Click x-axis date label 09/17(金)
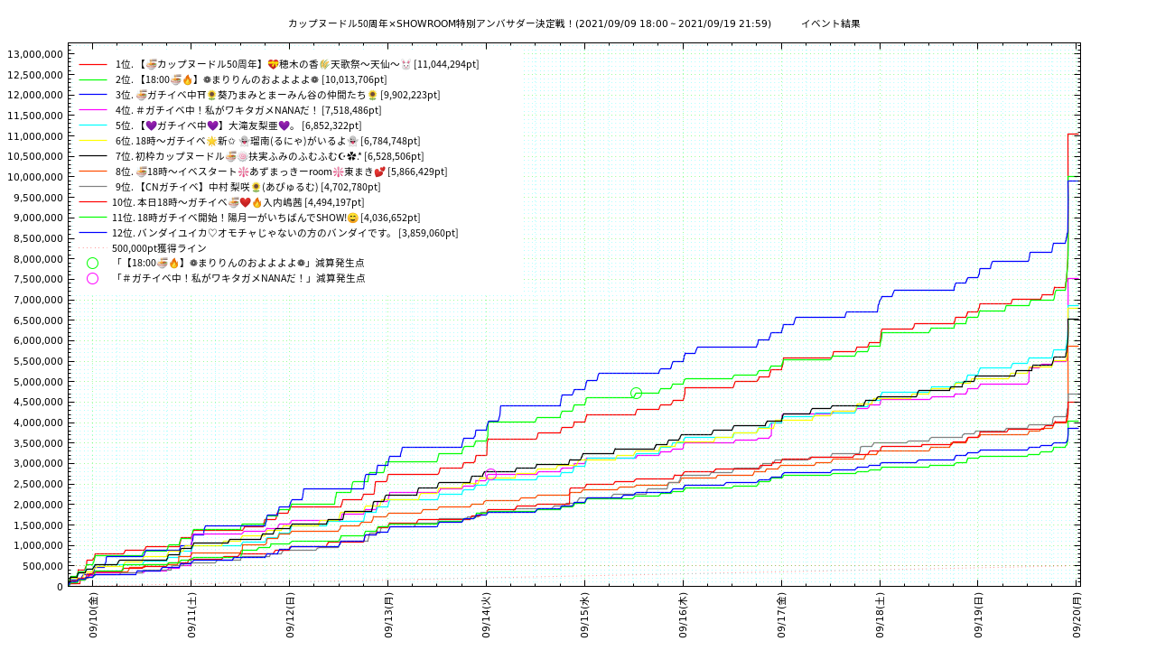 [781, 616]
